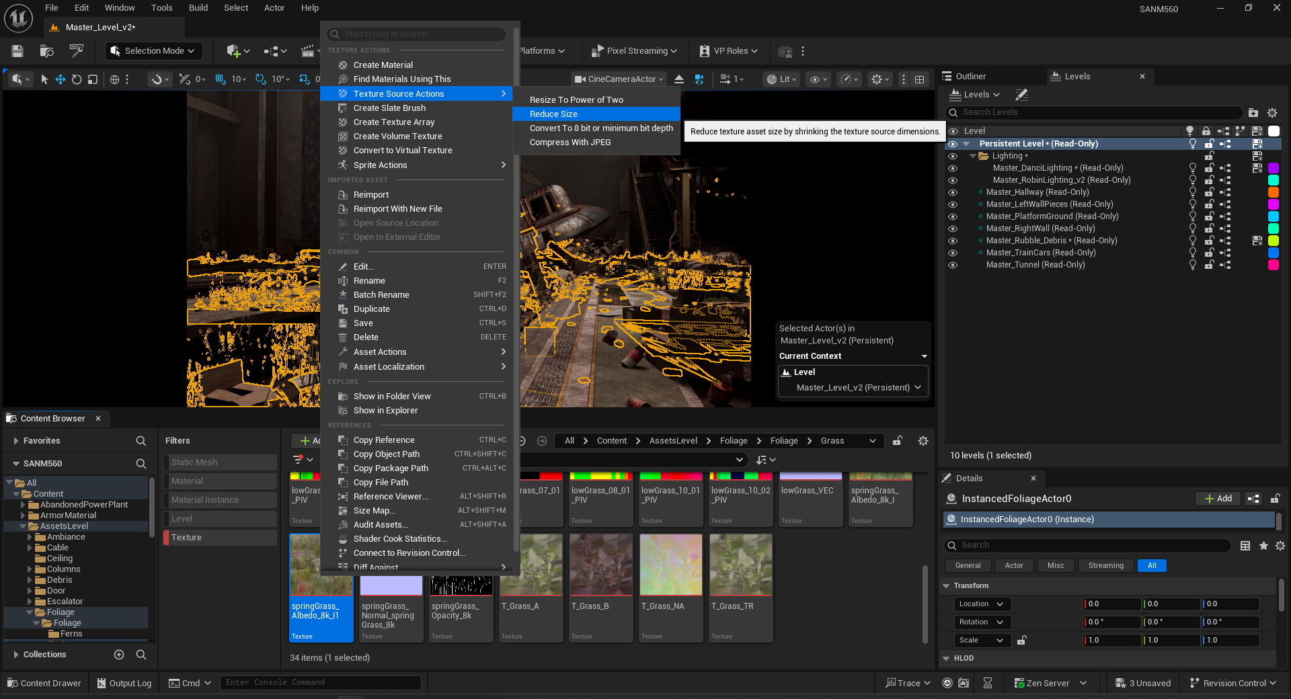Click the Scale transform tool icon

pos(93,79)
